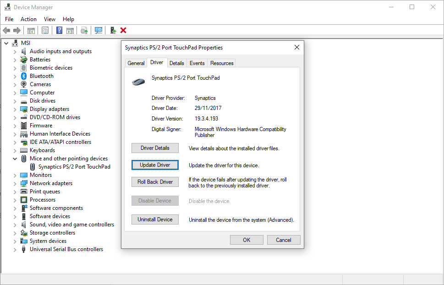Viewport: 444px width, 285px height.
Task: Click the Forward navigation arrow
Action: [17, 30]
